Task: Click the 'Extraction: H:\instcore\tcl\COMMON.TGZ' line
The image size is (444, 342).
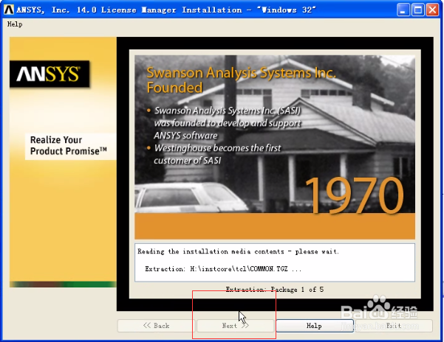Action: pos(223,269)
